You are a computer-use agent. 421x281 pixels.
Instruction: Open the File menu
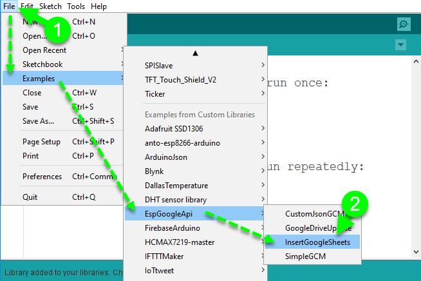[x=9, y=6]
